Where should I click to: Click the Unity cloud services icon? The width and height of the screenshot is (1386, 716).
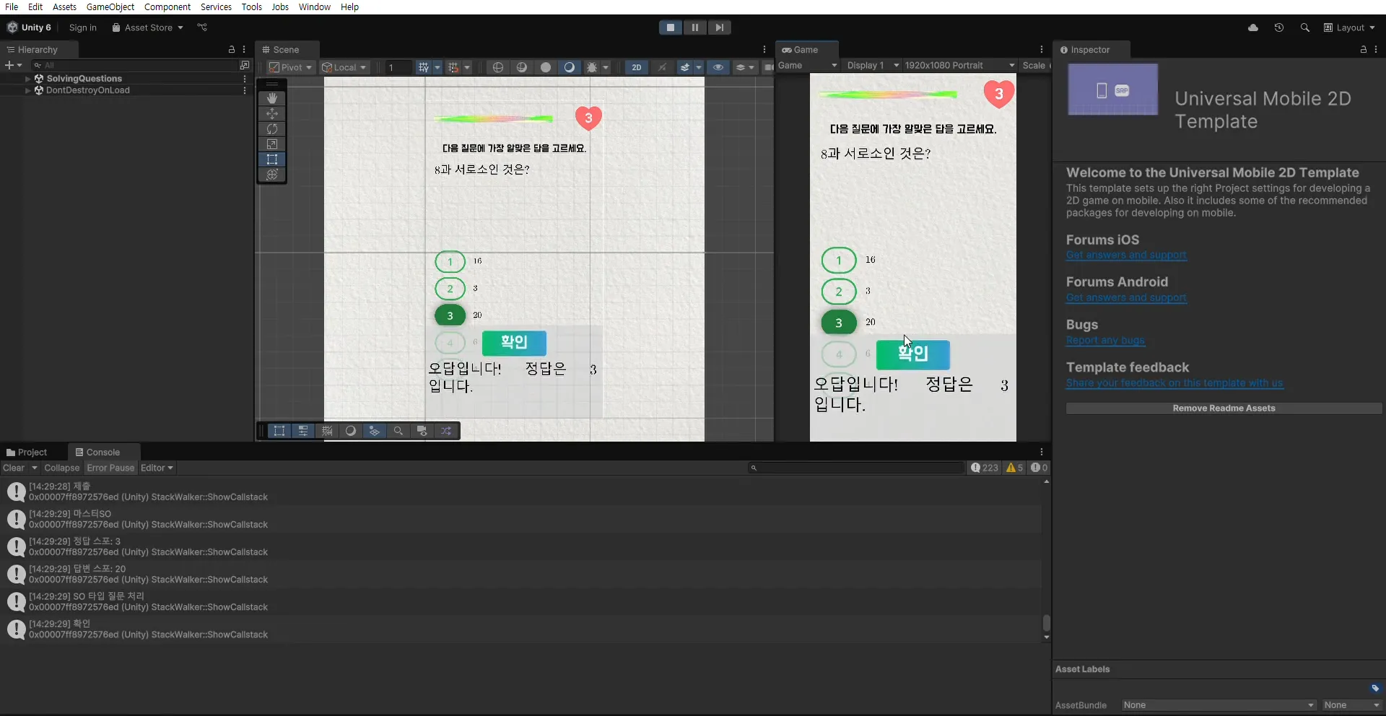pos(1253,27)
